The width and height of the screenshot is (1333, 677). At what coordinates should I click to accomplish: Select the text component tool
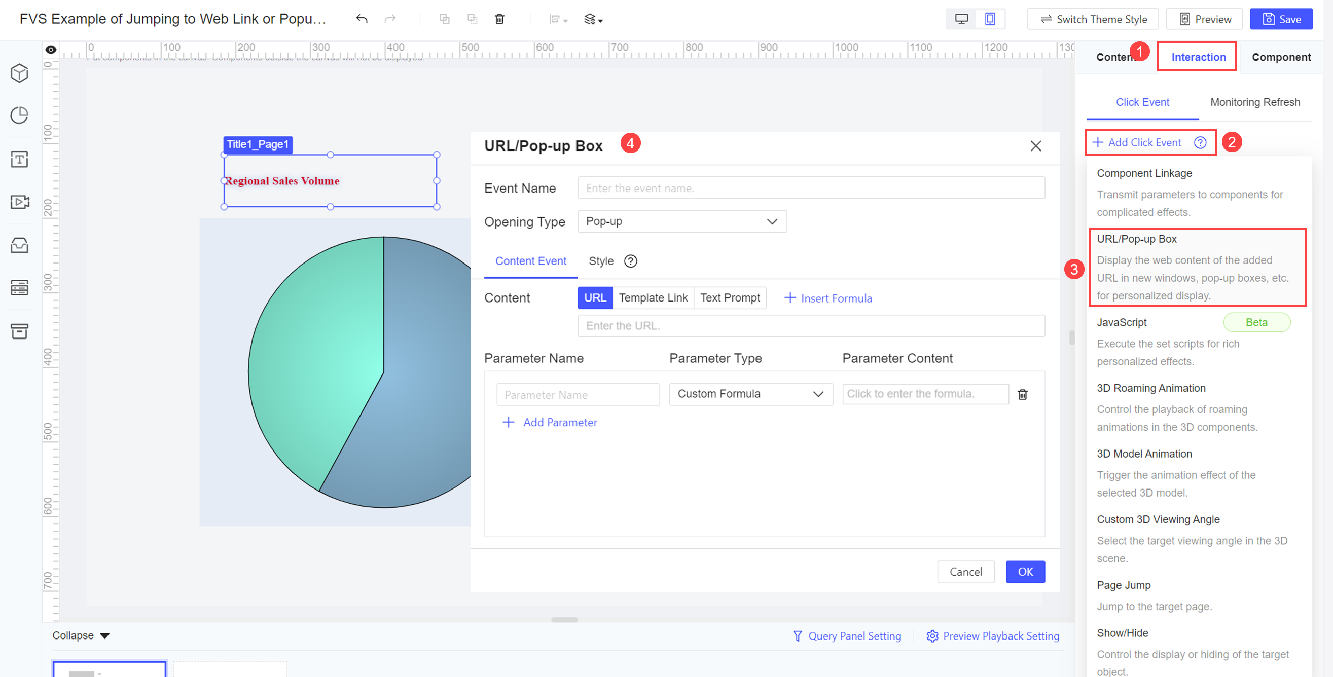(19, 159)
